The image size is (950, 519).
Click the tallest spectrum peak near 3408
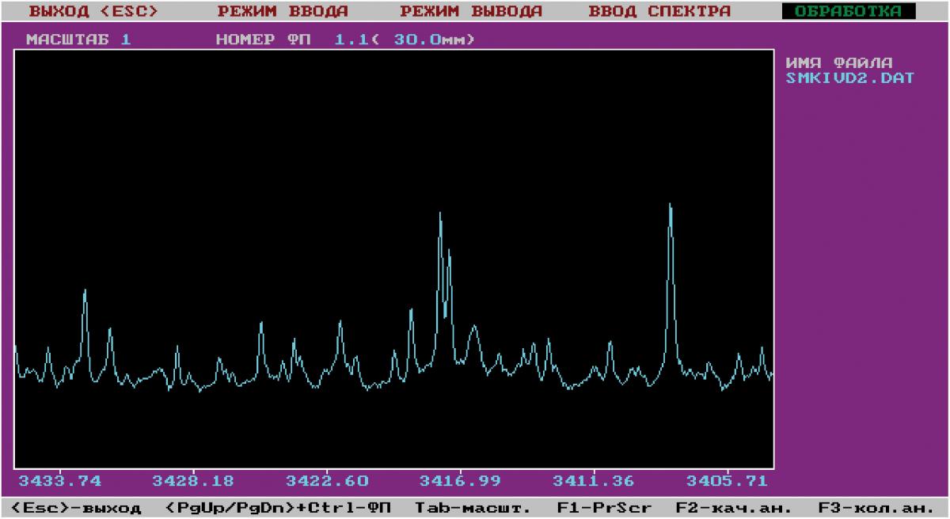671,207
